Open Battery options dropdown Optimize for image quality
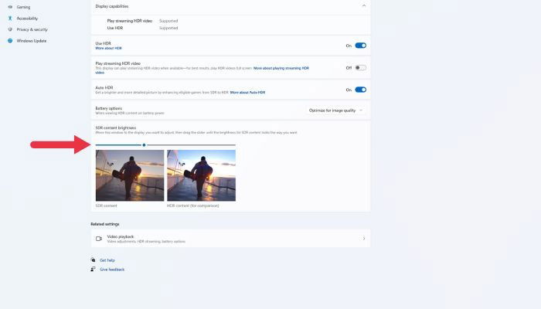Viewport: 541px width, 309px height. 335,110
